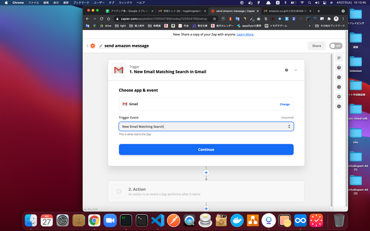Open the help icon in the Trigger header

[x=286, y=70]
